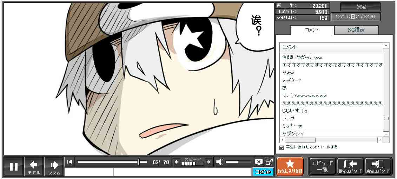This screenshot has height=179, width=397.
Task: Click the comment text input field
Action: [182, 172]
